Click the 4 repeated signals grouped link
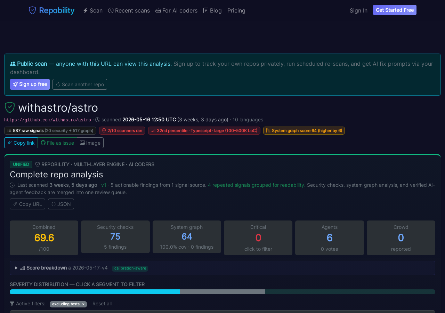This screenshot has height=313, width=445. pyautogui.click(x=256, y=185)
